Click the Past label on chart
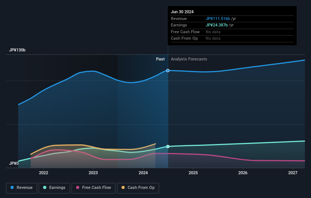 point(160,59)
